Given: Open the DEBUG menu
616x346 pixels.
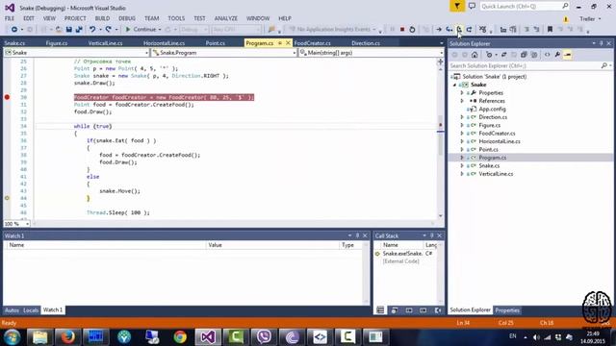Looking at the screenshot, I should tap(127, 18).
